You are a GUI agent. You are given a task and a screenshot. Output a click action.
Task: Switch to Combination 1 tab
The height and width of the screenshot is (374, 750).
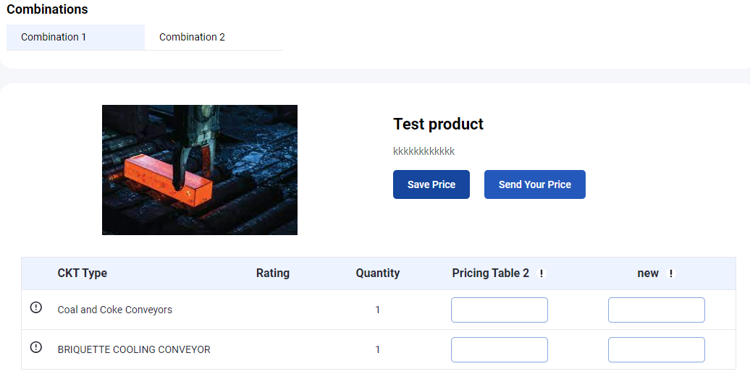75,38
